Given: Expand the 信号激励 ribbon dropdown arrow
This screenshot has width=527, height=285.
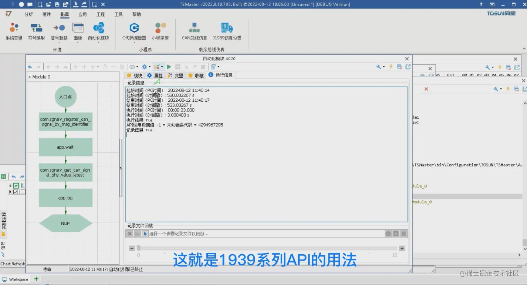Looking at the screenshot, I should click(59, 42).
